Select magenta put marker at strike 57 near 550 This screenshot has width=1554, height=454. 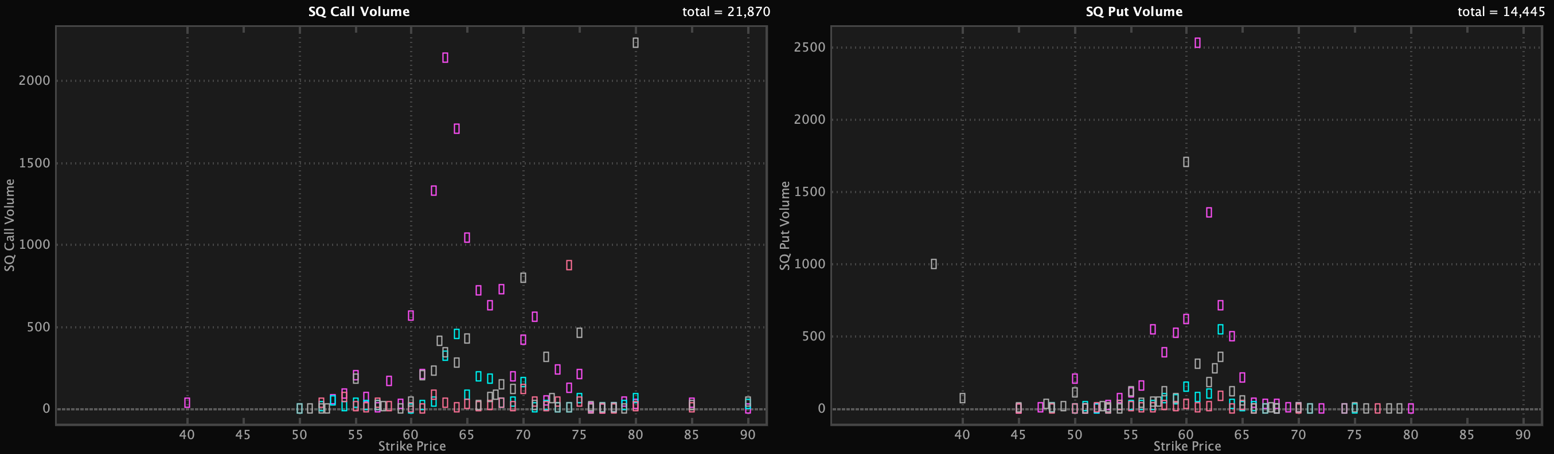click(1153, 330)
